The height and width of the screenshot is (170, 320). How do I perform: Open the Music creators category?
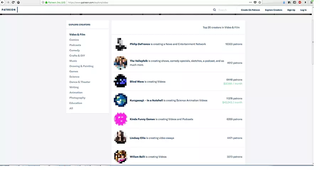[73, 61]
